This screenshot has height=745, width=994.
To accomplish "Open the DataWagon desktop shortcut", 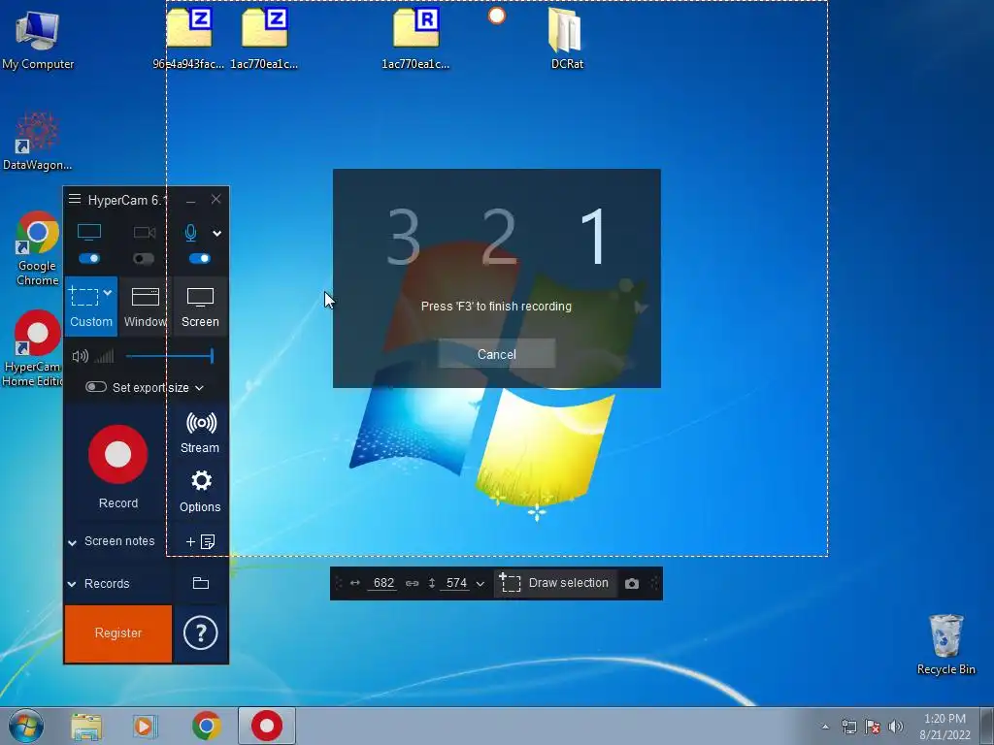I will [x=38, y=142].
